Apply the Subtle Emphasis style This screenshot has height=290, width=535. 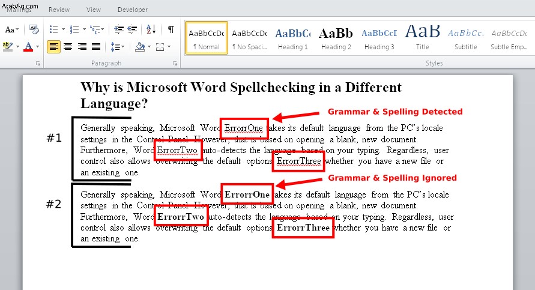(509, 38)
